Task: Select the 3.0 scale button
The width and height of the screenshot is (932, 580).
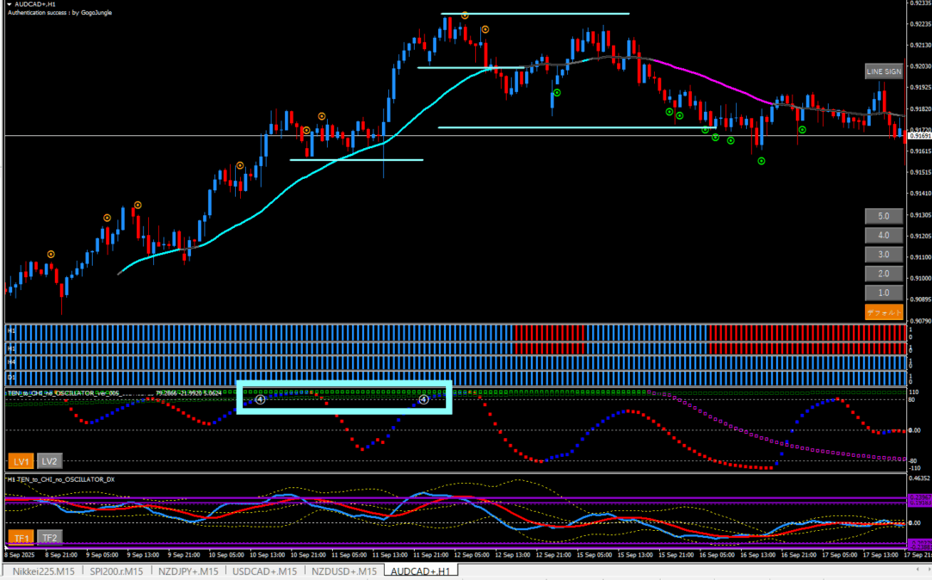Action: (x=884, y=255)
